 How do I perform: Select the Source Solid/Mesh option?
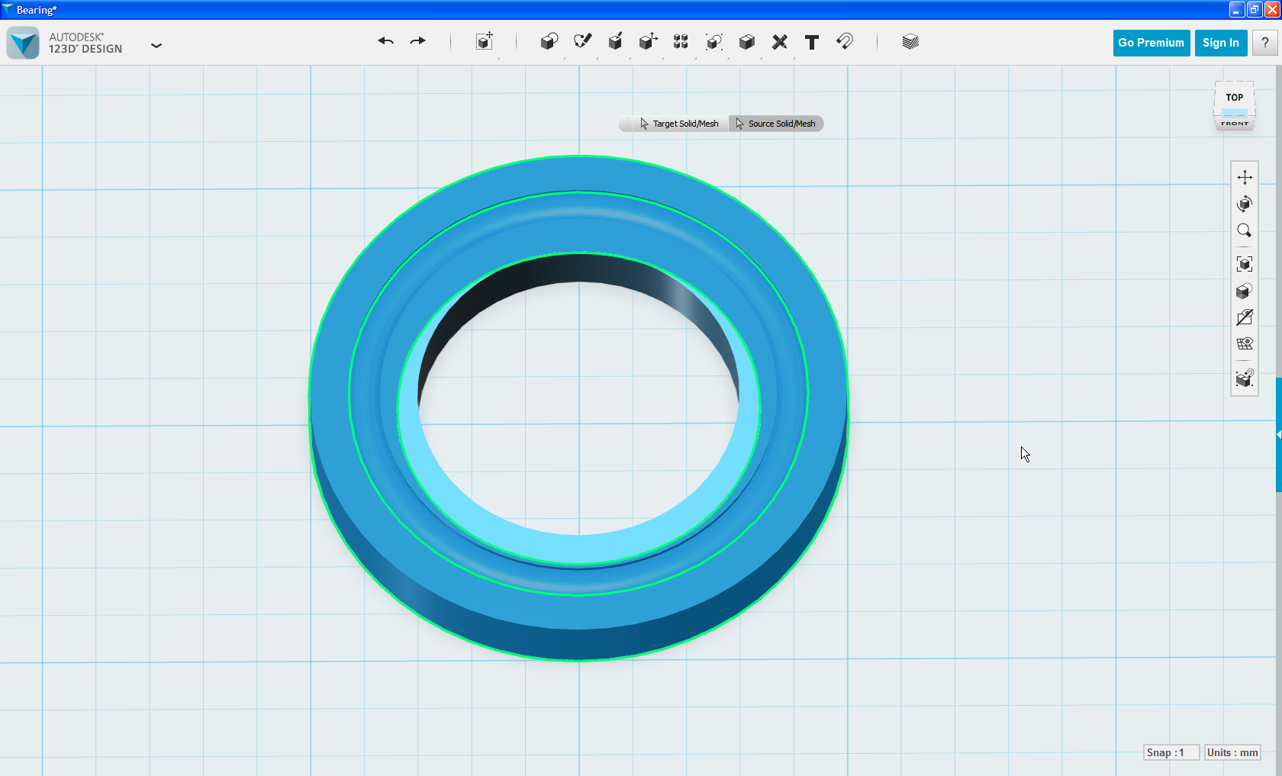[776, 124]
